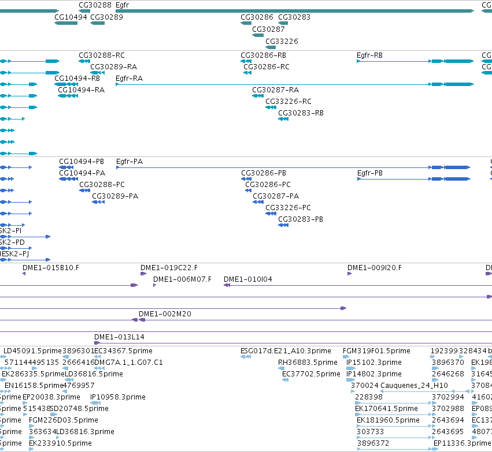Image resolution: width=492 pixels, height=452 pixels.
Task: Click the Egfr-PB protein label
Action: (x=369, y=174)
